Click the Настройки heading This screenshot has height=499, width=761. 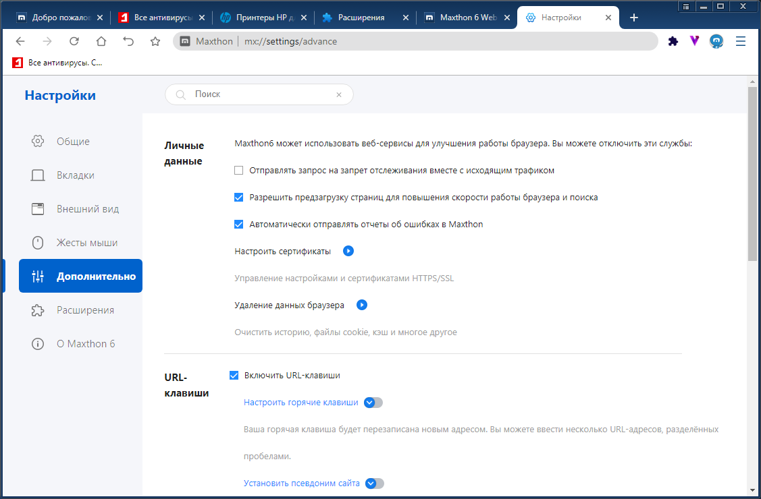[x=60, y=96]
